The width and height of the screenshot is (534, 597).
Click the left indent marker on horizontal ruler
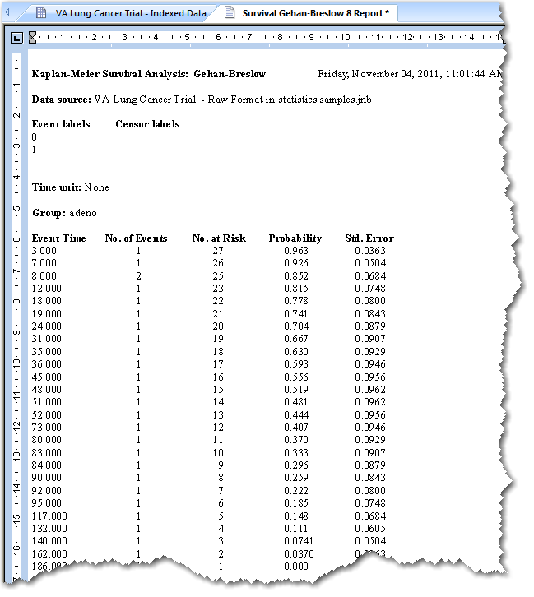32,37
